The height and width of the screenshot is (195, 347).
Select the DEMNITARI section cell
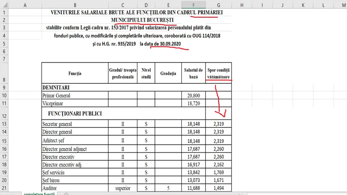click(75, 87)
